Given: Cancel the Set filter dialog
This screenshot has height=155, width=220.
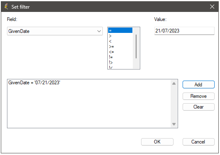Looking at the screenshot, I should (x=198, y=142).
